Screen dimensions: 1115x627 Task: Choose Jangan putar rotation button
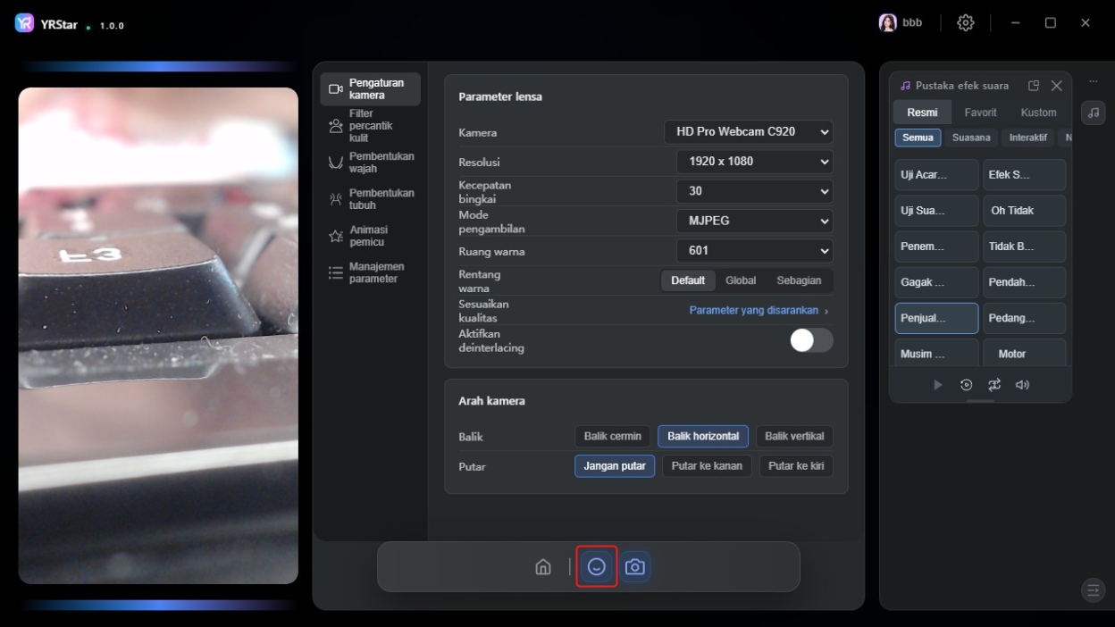pos(615,466)
